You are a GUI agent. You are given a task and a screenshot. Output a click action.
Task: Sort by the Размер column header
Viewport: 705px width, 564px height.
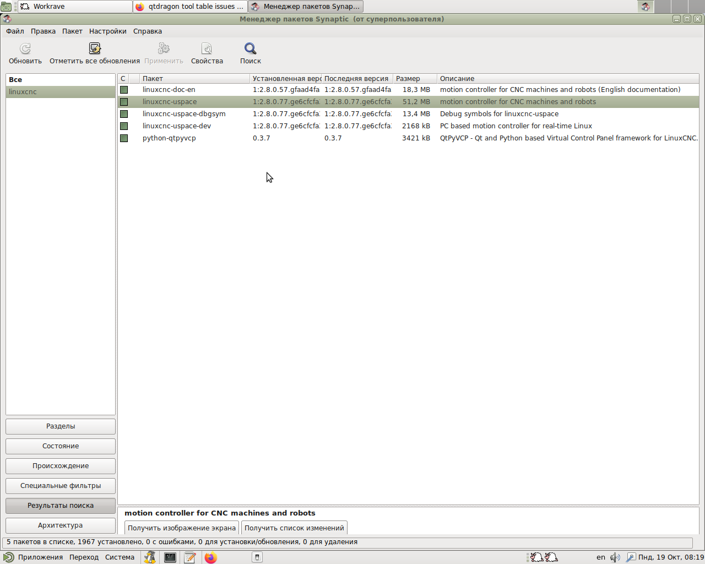415,79
